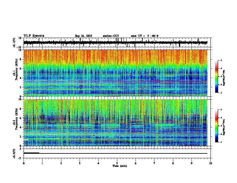Click the "ch.1(V)" waveform axis label
237x183 pixels.
(14, 42)
